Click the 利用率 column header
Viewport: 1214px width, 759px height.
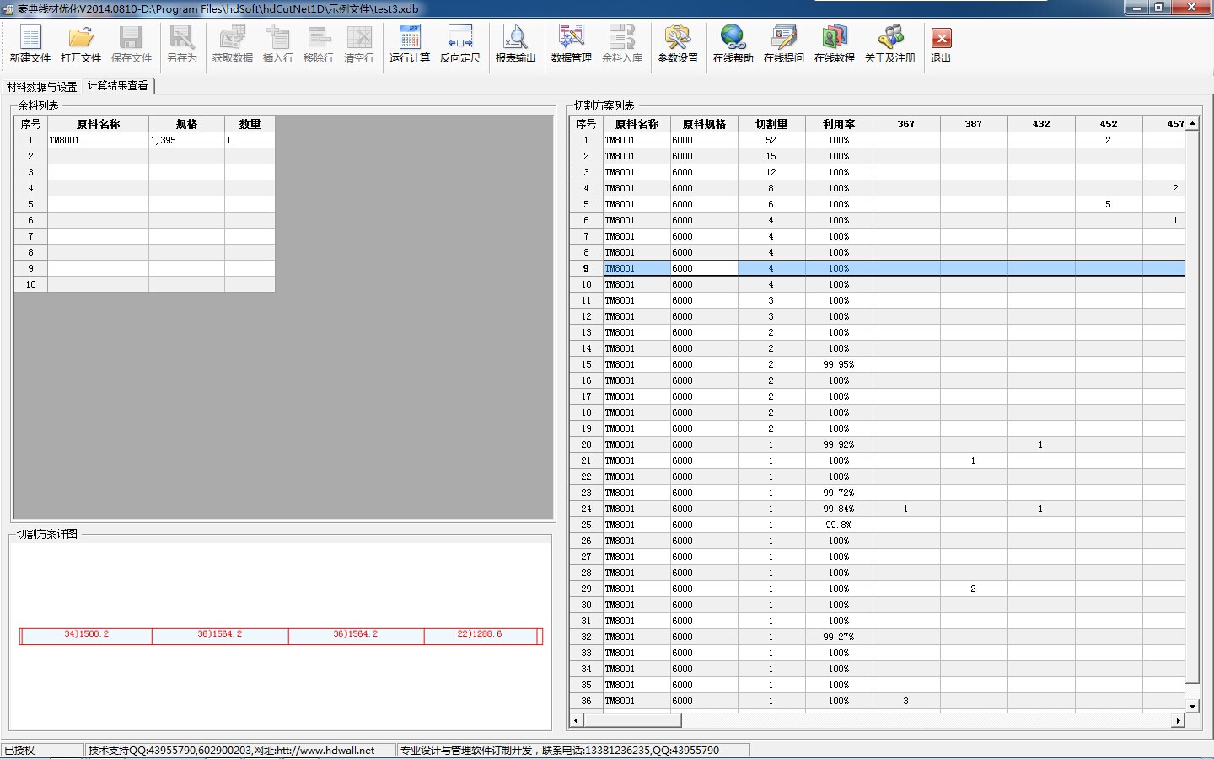coord(839,124)
